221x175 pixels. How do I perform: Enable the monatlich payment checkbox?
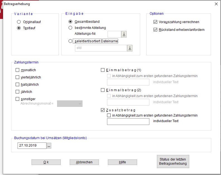point(18,70)
